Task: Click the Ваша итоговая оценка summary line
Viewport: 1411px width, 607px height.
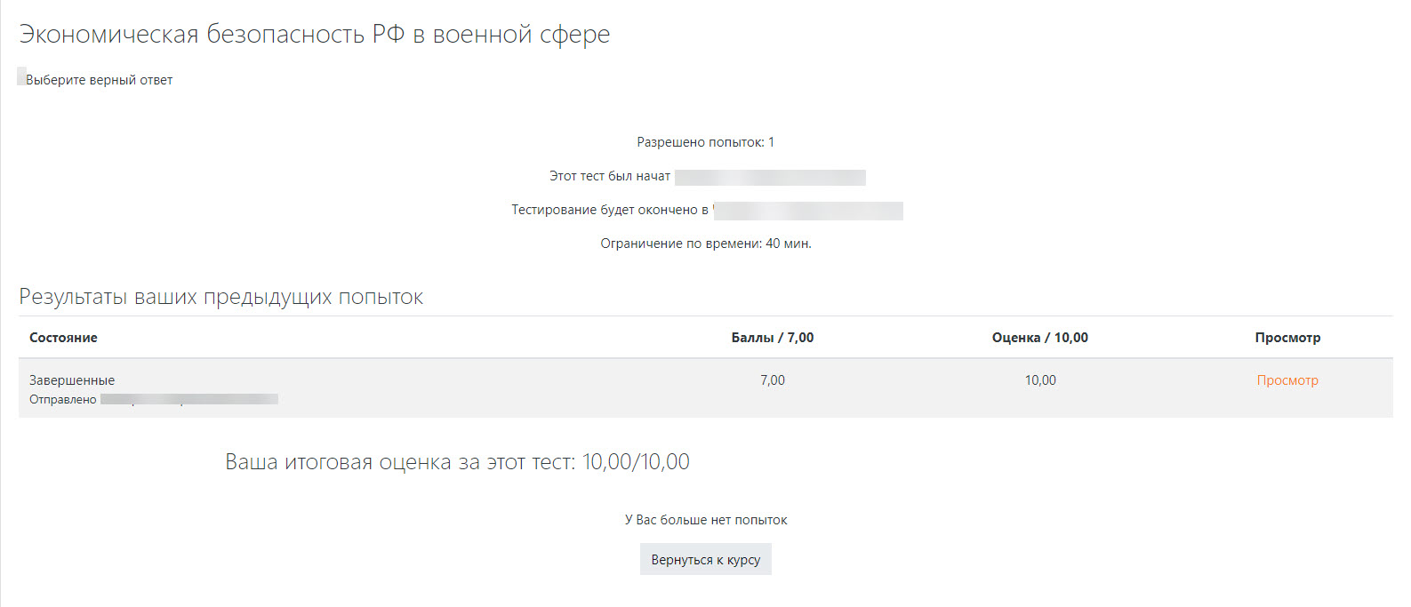Action: (x=457, y=462)
